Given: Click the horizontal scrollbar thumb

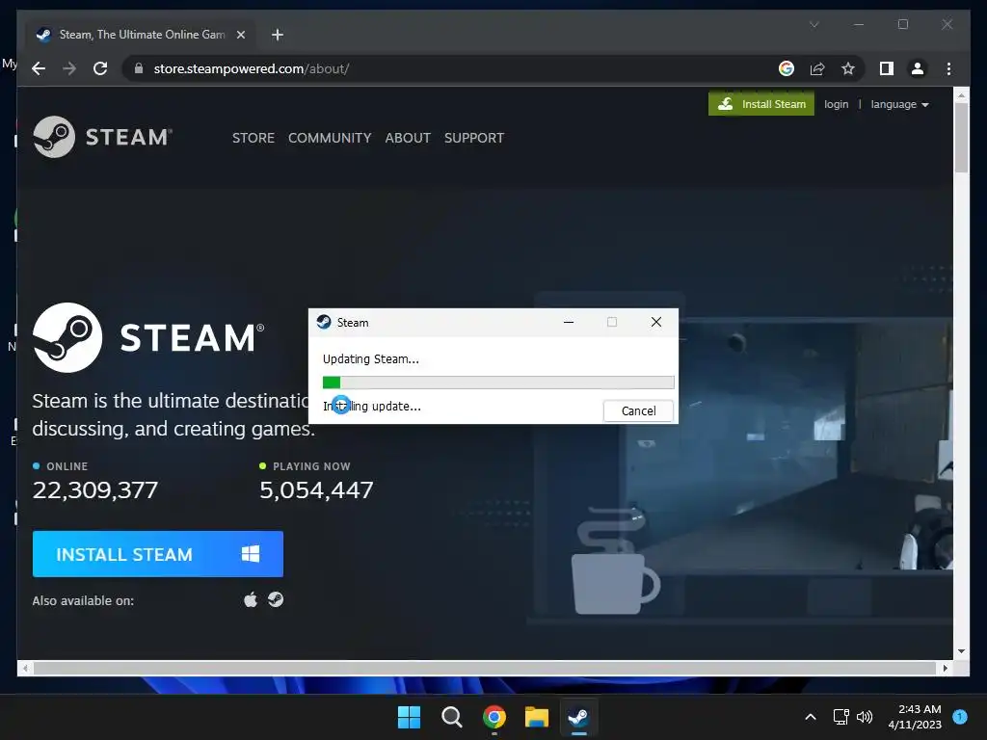Looking at the screenshot, I should (485, 669).
